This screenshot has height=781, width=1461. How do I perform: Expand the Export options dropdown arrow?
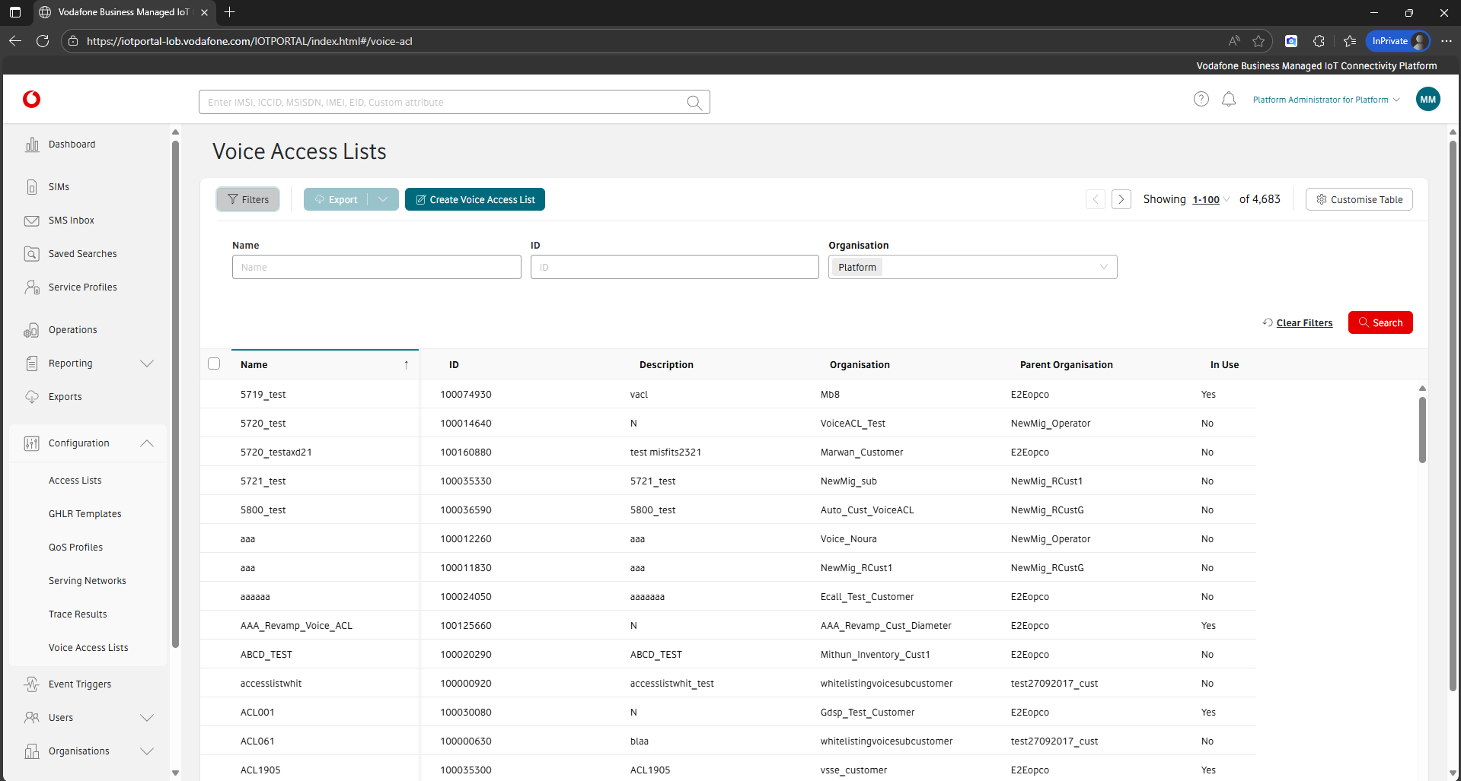coord(383,199)
